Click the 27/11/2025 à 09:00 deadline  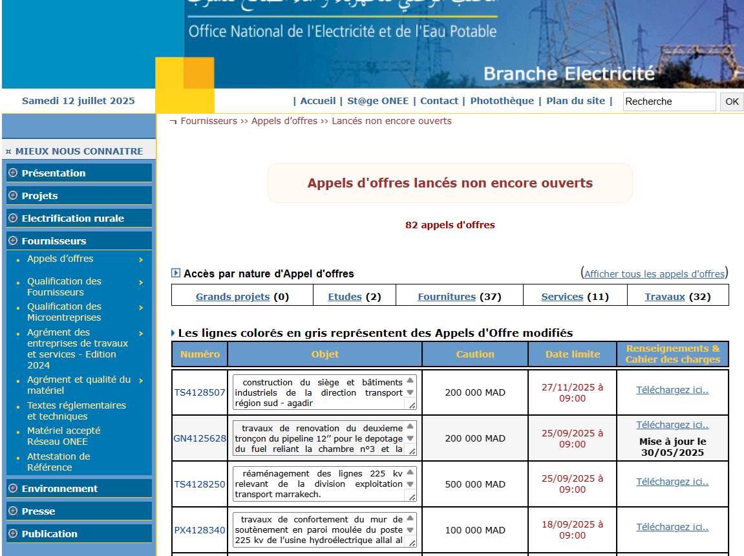pyautogui.click(x=572, y=392)
